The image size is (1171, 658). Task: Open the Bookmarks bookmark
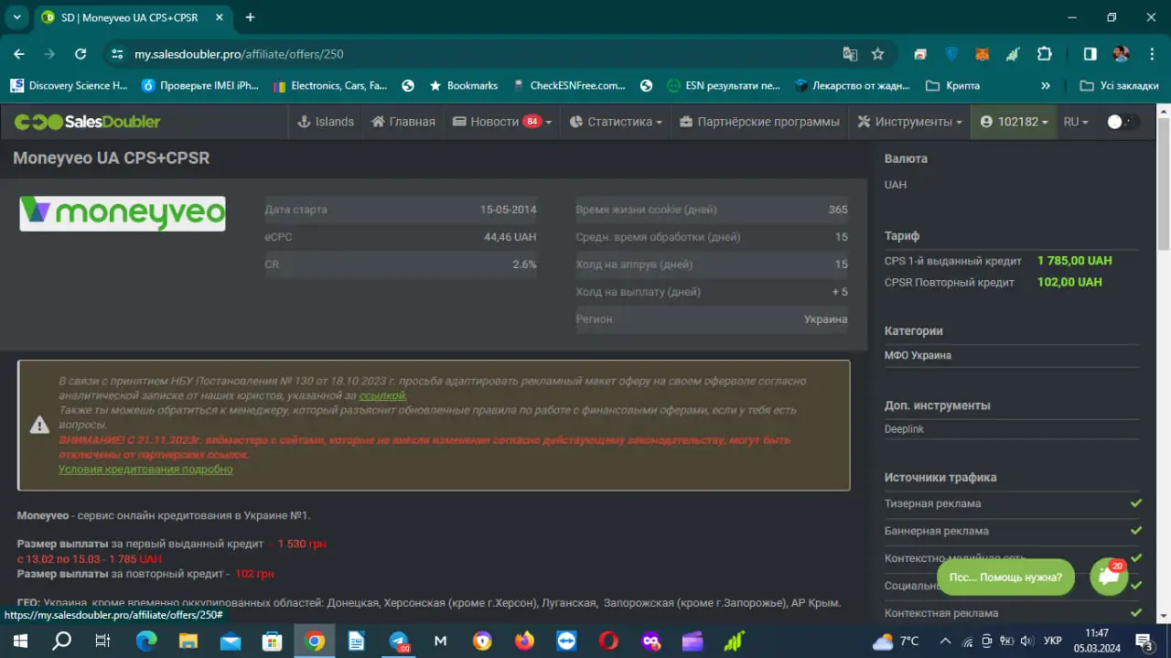point(463,85)
